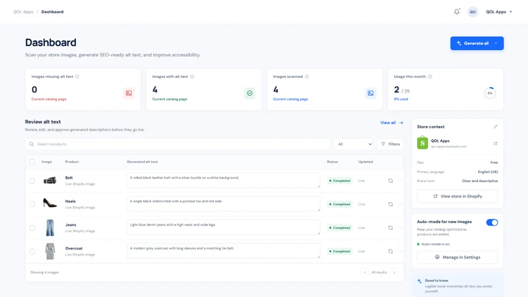Open store external link icon

(x=496, y=143)
